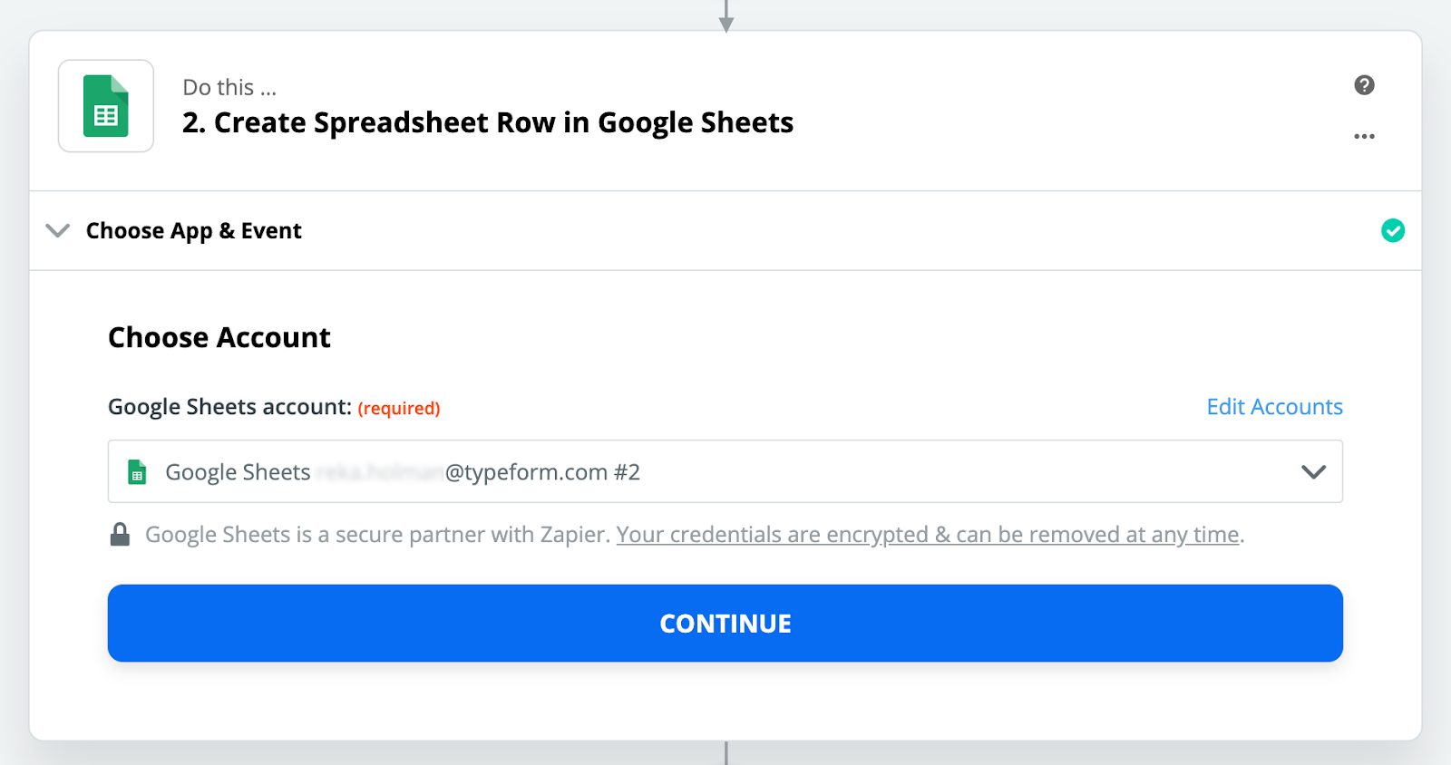Click the padlock security icon
Image resolution: width=1451 pixels, height=765 pixels.
pos(120,535)
